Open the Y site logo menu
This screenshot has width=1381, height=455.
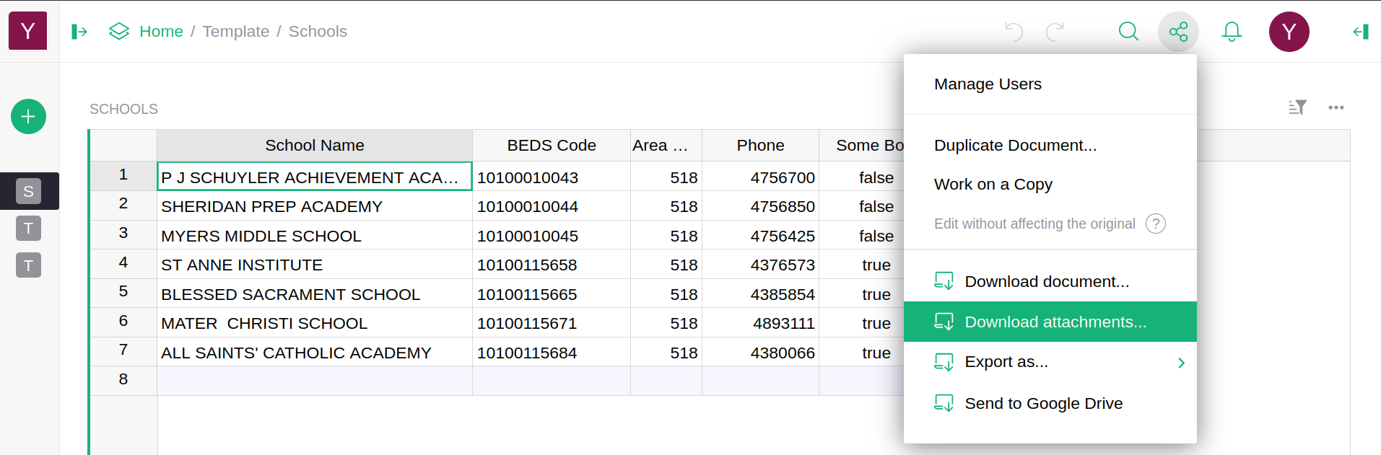27,31
